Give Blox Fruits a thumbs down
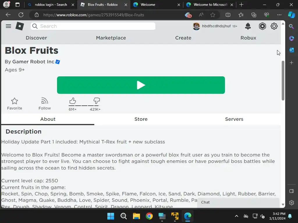298x223 pixels. pyautogui.click(x=97, y=101)
